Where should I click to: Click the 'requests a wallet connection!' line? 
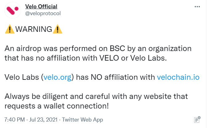57,106
